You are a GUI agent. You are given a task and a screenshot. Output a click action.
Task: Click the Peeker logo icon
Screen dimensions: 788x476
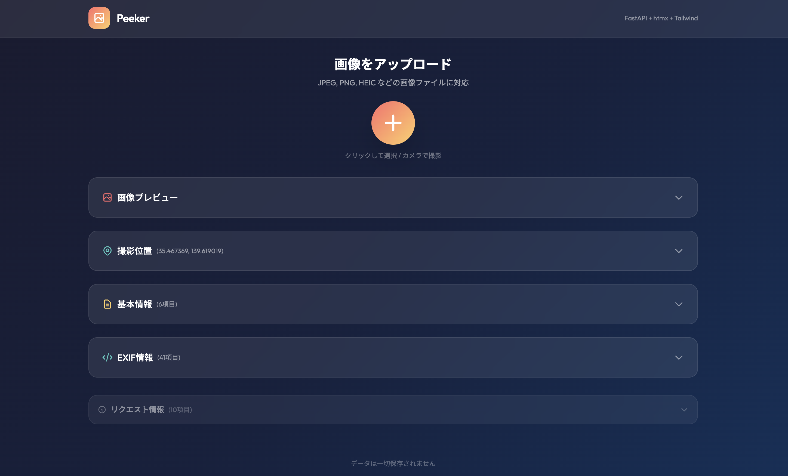[99, 18]
